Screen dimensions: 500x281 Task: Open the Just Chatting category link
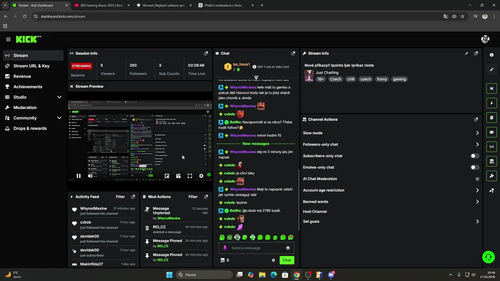(x=327, y=73)
